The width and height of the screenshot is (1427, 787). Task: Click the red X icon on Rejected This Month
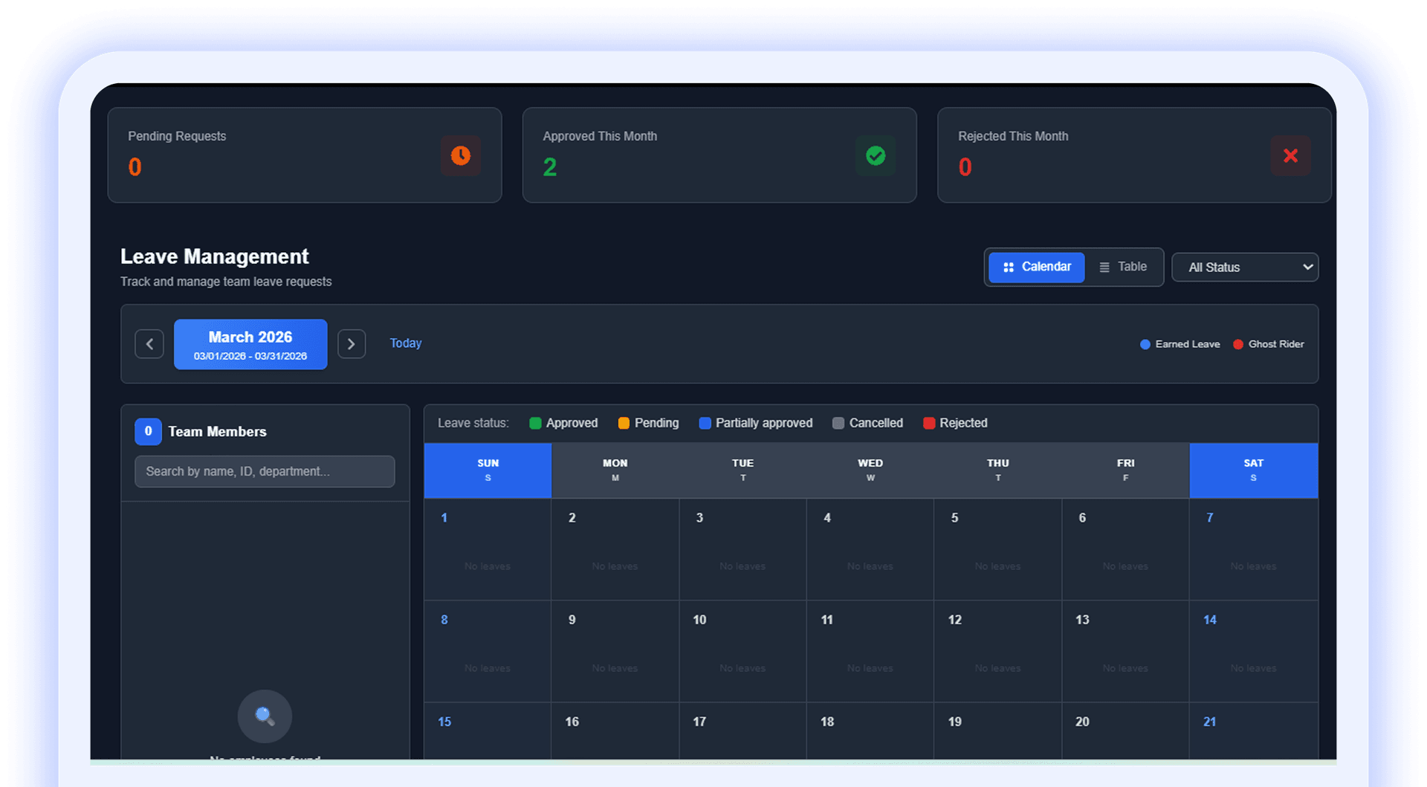click(x=1291, y=156)
